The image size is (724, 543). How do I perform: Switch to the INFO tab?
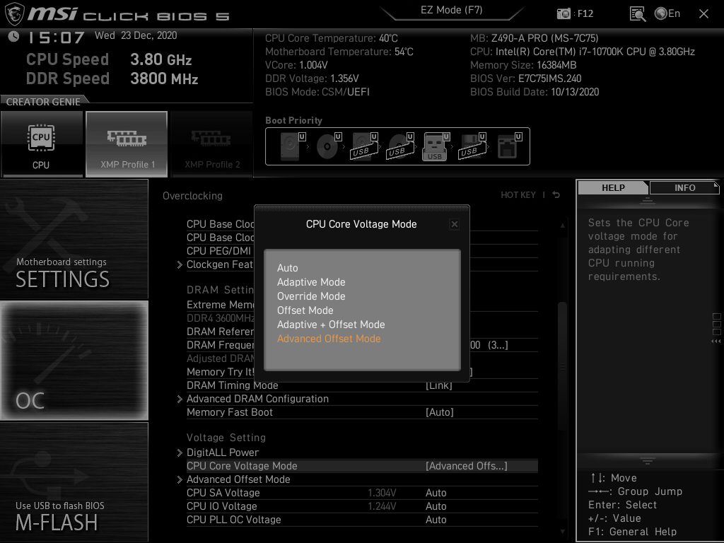pos(684,187)
